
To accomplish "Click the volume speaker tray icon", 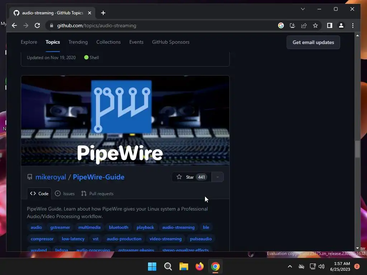I will tap(321, 266).
